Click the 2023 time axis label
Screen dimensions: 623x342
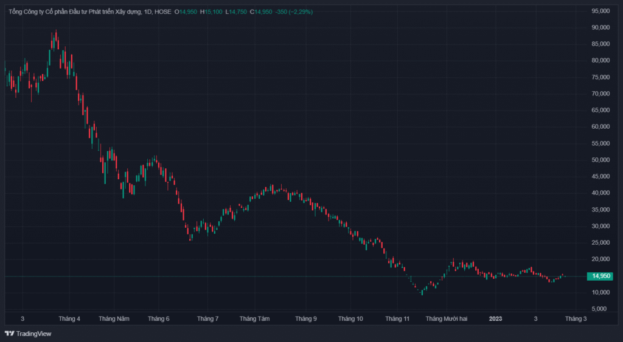[495, 318]
